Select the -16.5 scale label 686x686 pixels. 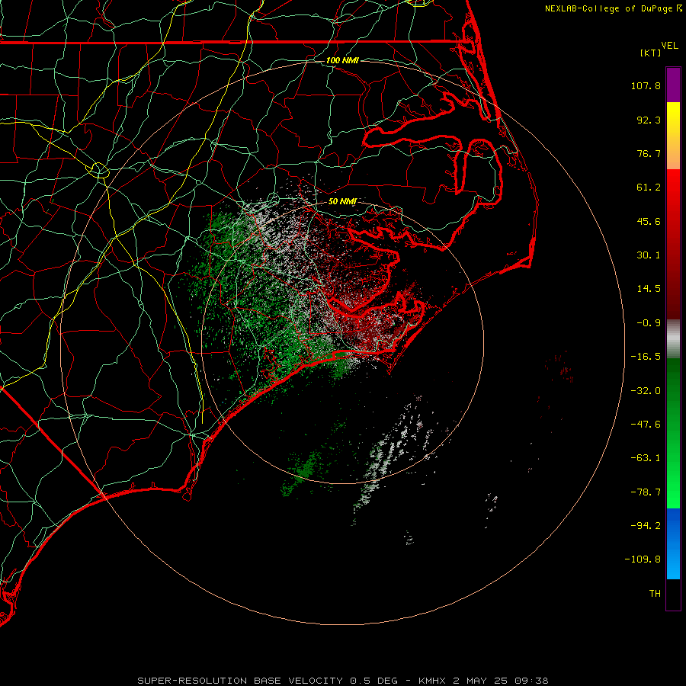646,357
